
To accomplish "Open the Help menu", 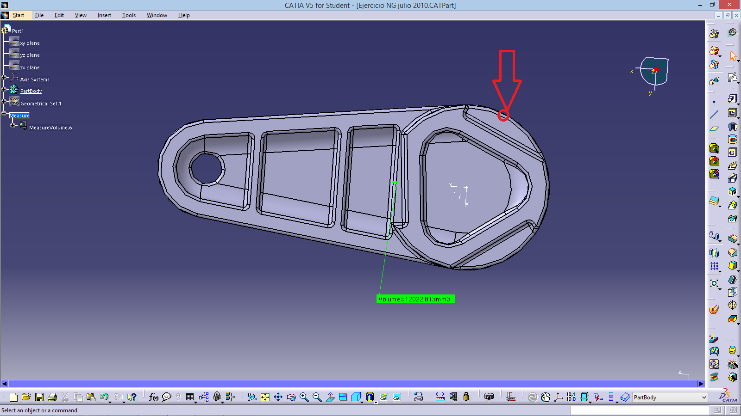I will [184, 15].
